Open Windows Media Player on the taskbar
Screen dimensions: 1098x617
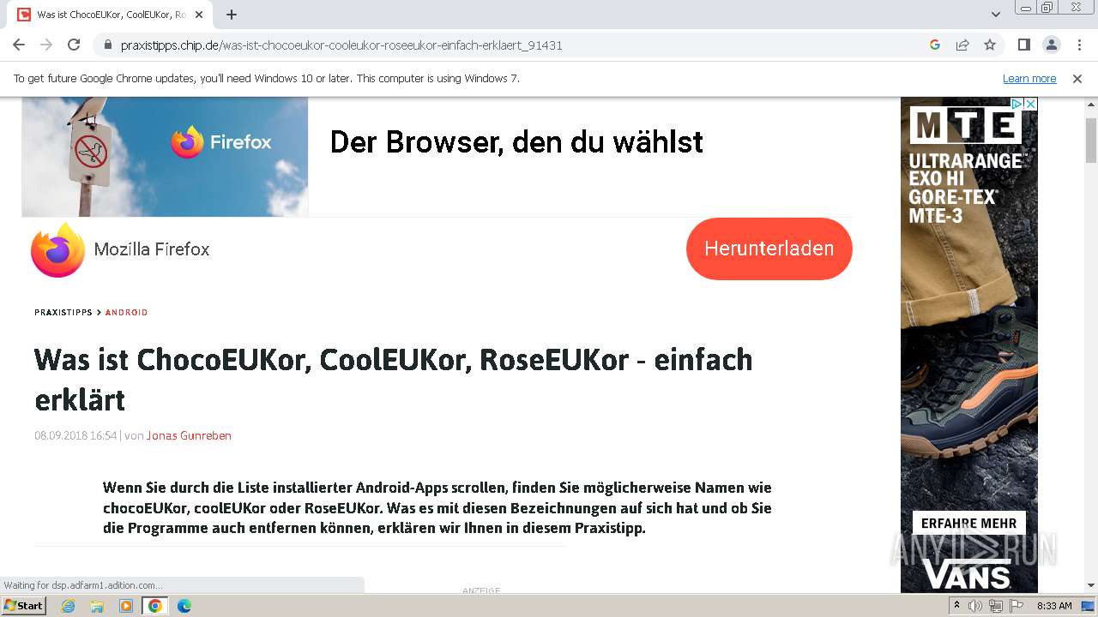pos(126,606)
